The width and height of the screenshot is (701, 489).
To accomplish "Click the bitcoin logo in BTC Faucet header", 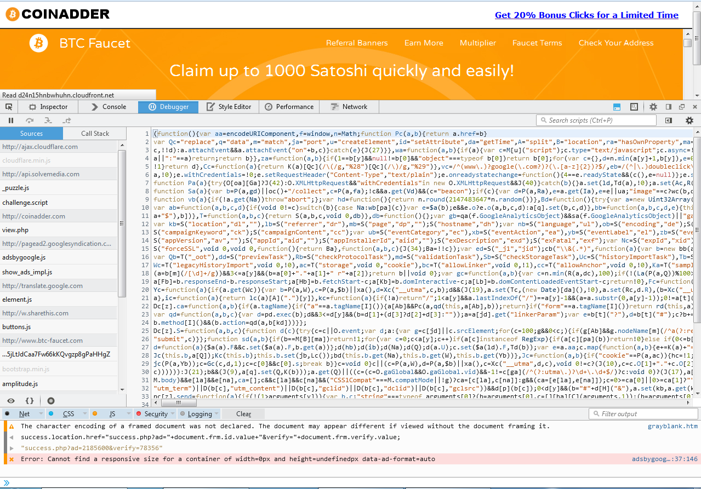I will click(x=39, y=43).
